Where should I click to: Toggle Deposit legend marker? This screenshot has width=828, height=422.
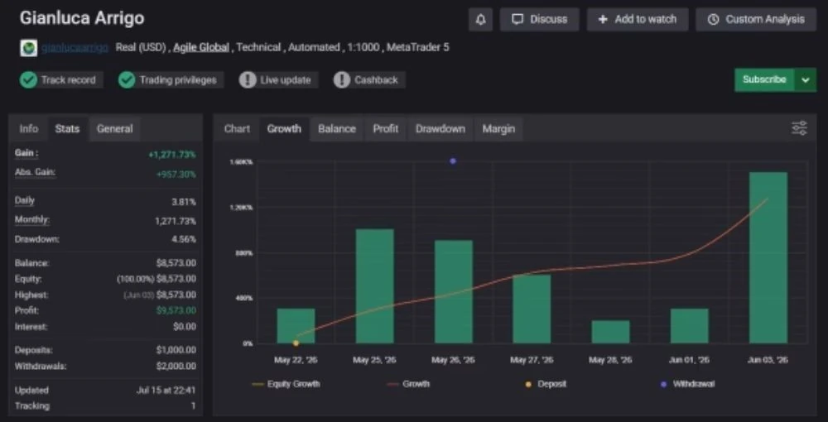pos(546,384)
